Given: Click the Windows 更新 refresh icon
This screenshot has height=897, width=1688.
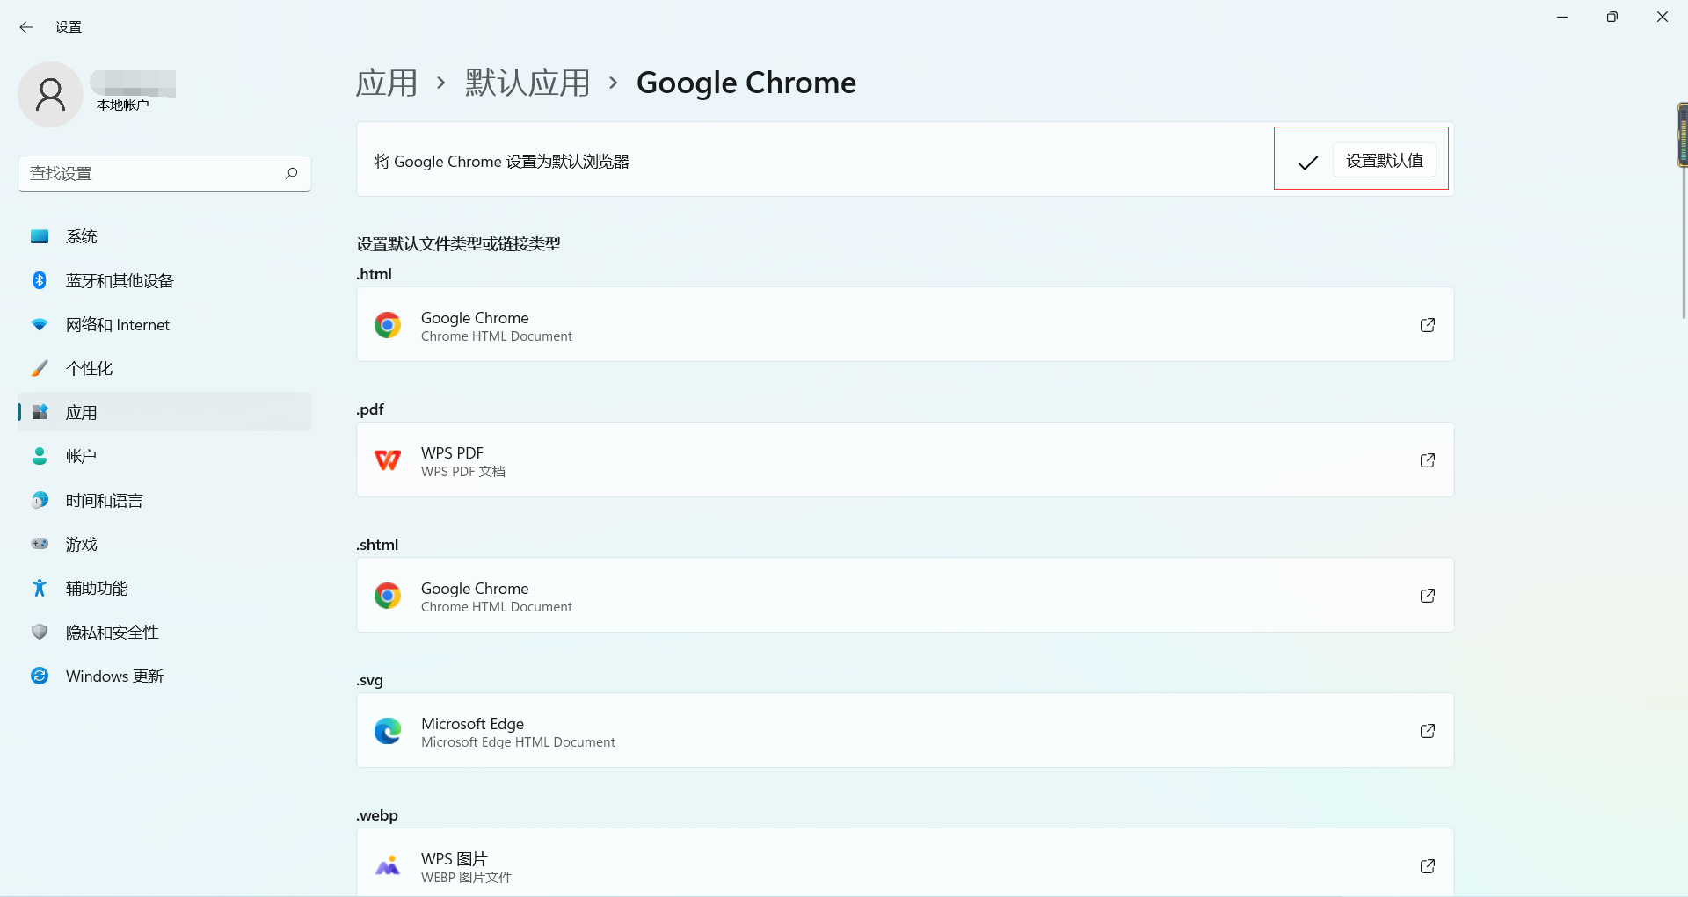Looking at the screenshot, I should [40, 676].
